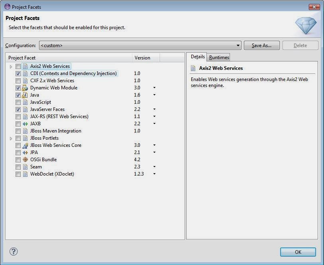324x265 pixels.
Task: Click the OK button
Action: tap(297, 252)
